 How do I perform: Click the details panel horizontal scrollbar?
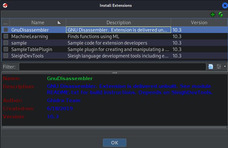coord(114,127)
